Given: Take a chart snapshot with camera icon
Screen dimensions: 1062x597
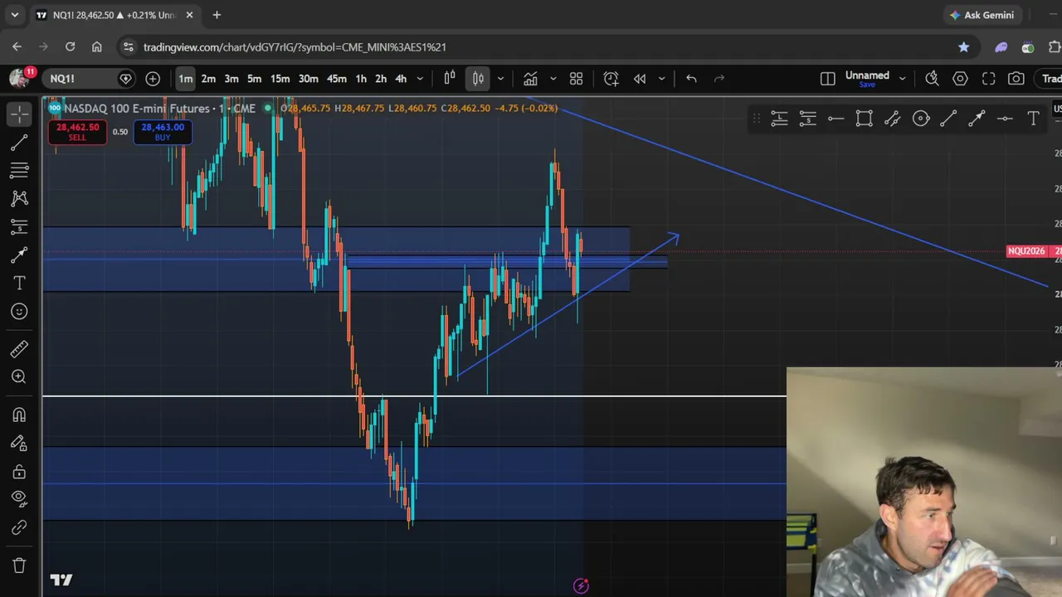Looking at the screenshot, I should pos(1016,79).
